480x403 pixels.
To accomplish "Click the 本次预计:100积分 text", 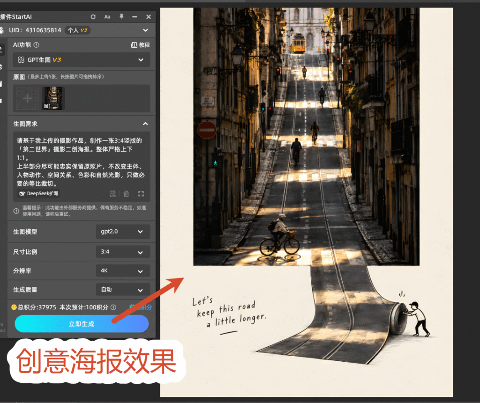I will click(84, 308).
